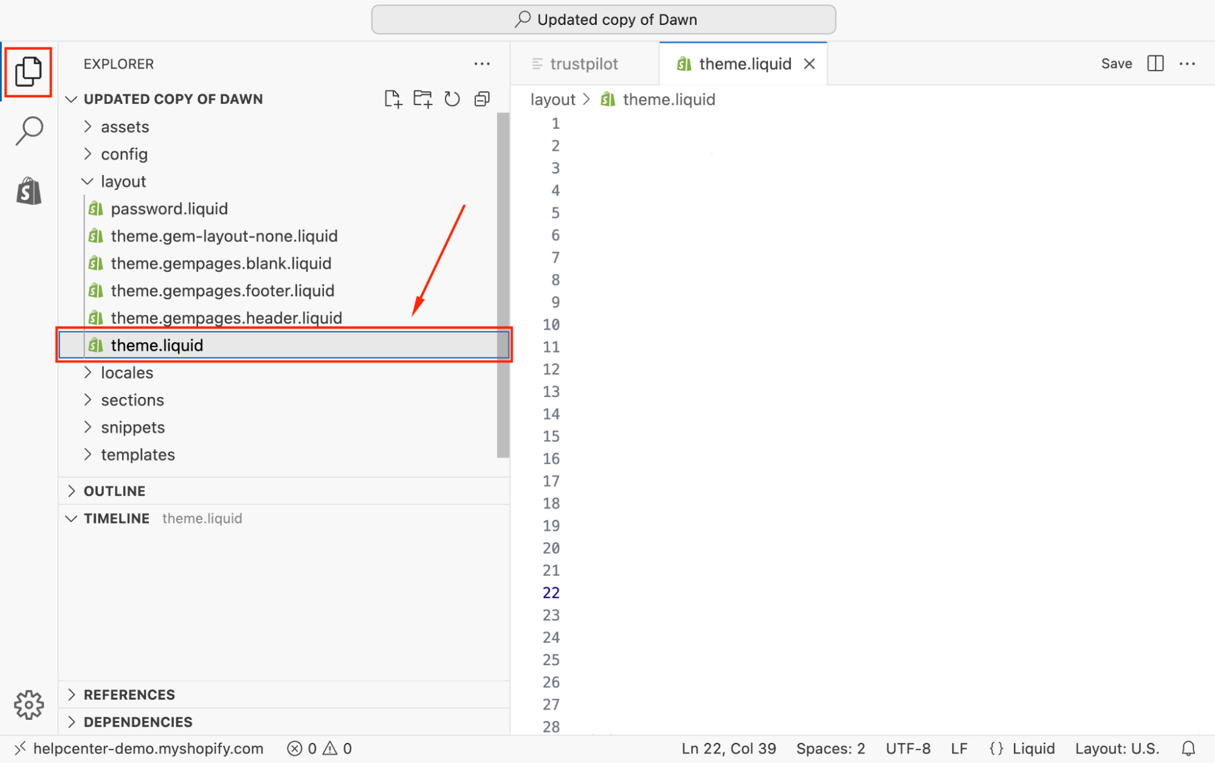Click the Save button
This screenshot has height=763, width=1215.
coord(1116,64)
